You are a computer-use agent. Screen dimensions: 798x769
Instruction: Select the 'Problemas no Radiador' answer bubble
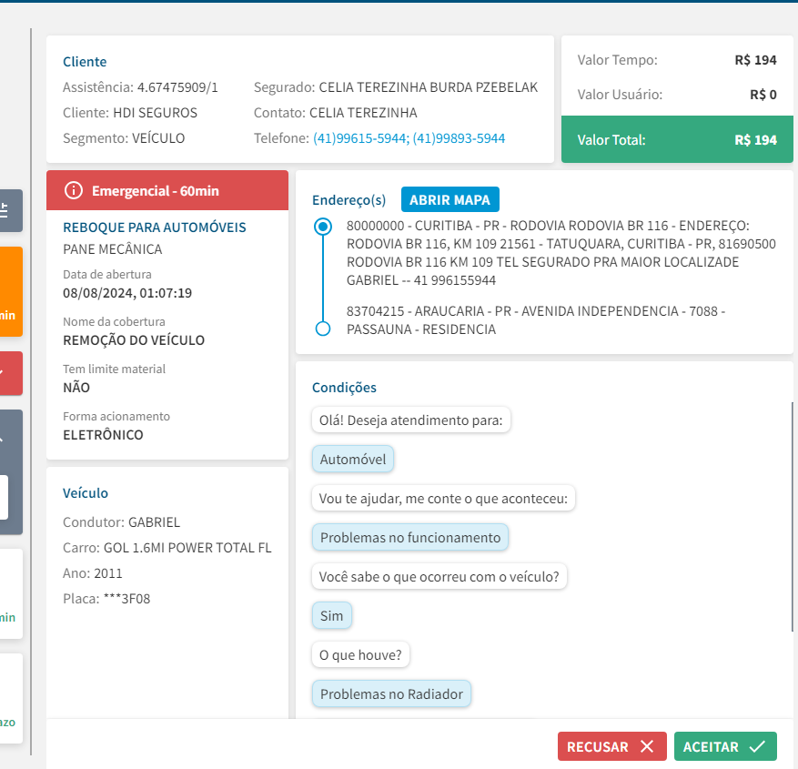391,693
